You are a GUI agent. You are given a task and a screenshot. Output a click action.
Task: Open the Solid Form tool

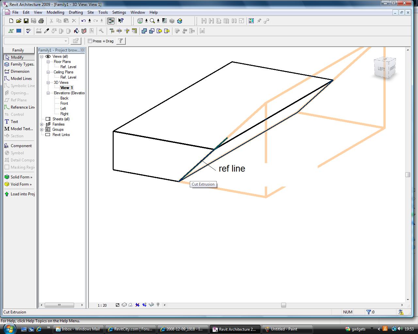[x=19, y=177]
